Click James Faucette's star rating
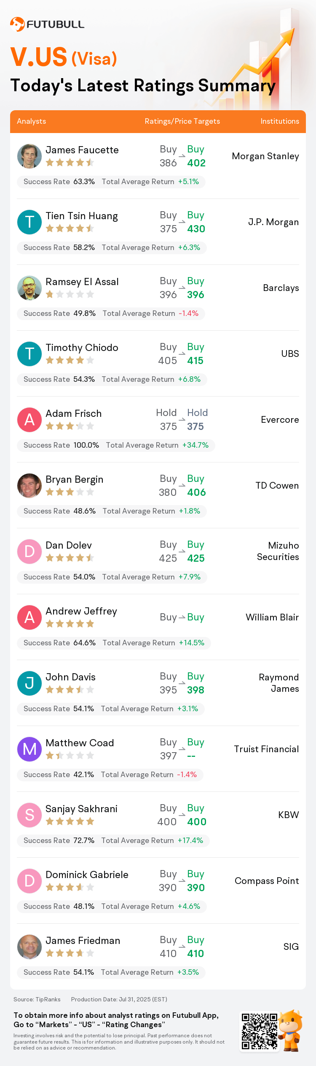Image resolution: width=316 pixels, height=1066 pixels. pos(70,163)
